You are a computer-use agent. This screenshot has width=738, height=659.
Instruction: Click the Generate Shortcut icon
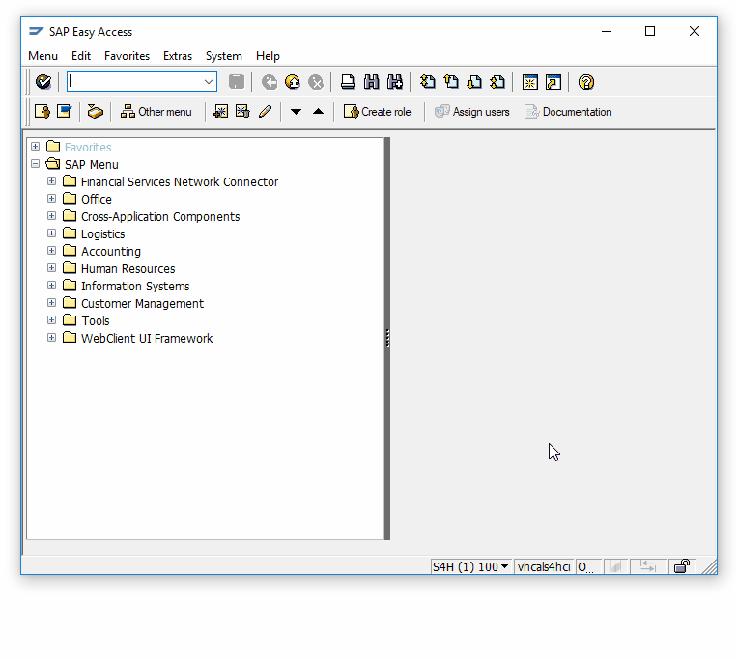pyautogui.click(x=553, y=82)
